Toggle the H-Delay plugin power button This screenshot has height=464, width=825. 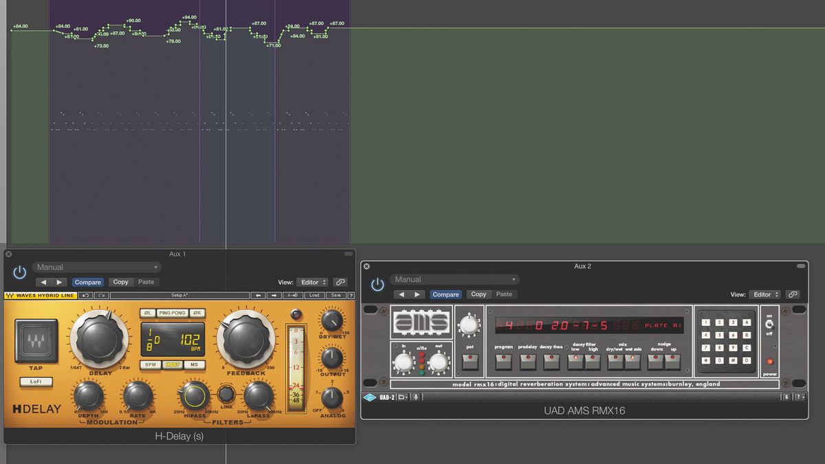click(x=19, y=272)
